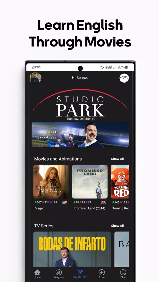The image size is (159, 282).
Task: Tap the bird logo icon at top right
Action: pos(124,78)
